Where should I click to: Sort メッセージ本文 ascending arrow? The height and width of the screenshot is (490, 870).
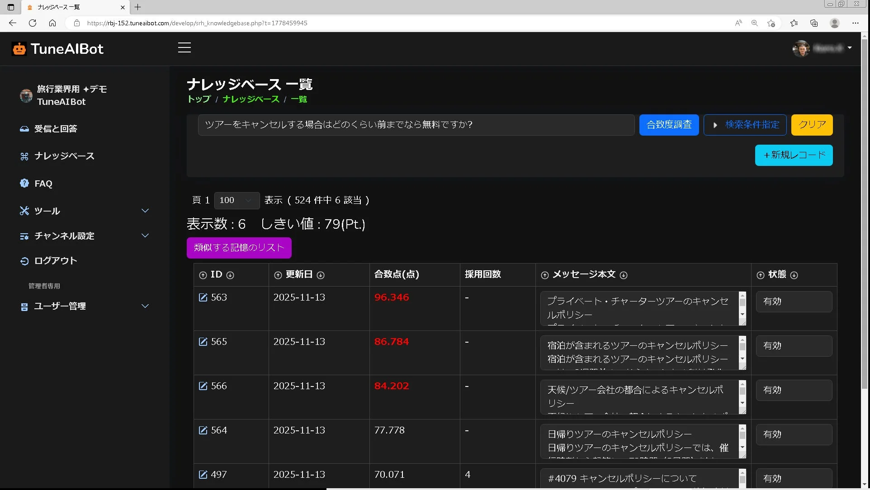pos(545,275)
